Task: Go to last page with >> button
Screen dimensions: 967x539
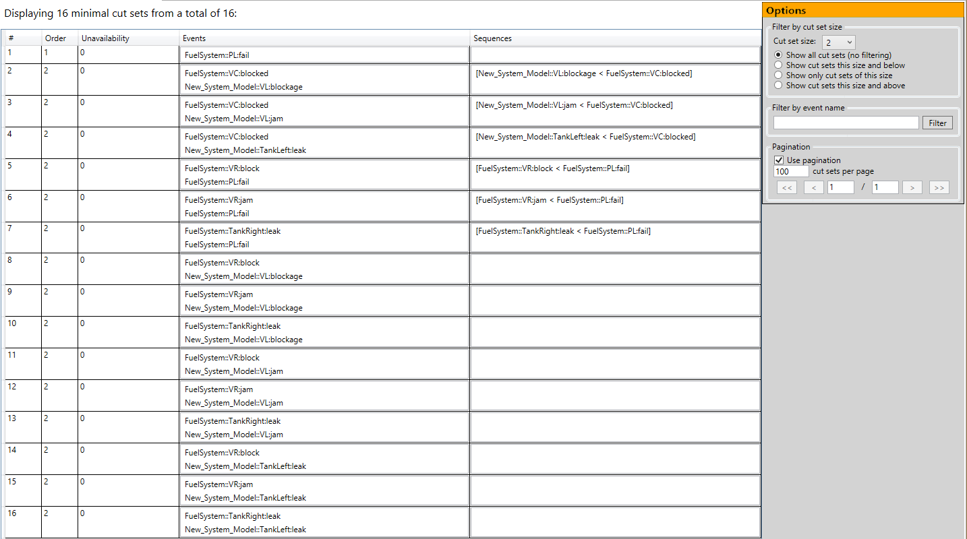Action: click(939, 187)
